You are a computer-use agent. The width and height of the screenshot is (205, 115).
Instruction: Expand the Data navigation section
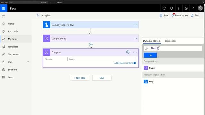coord(28,62)
